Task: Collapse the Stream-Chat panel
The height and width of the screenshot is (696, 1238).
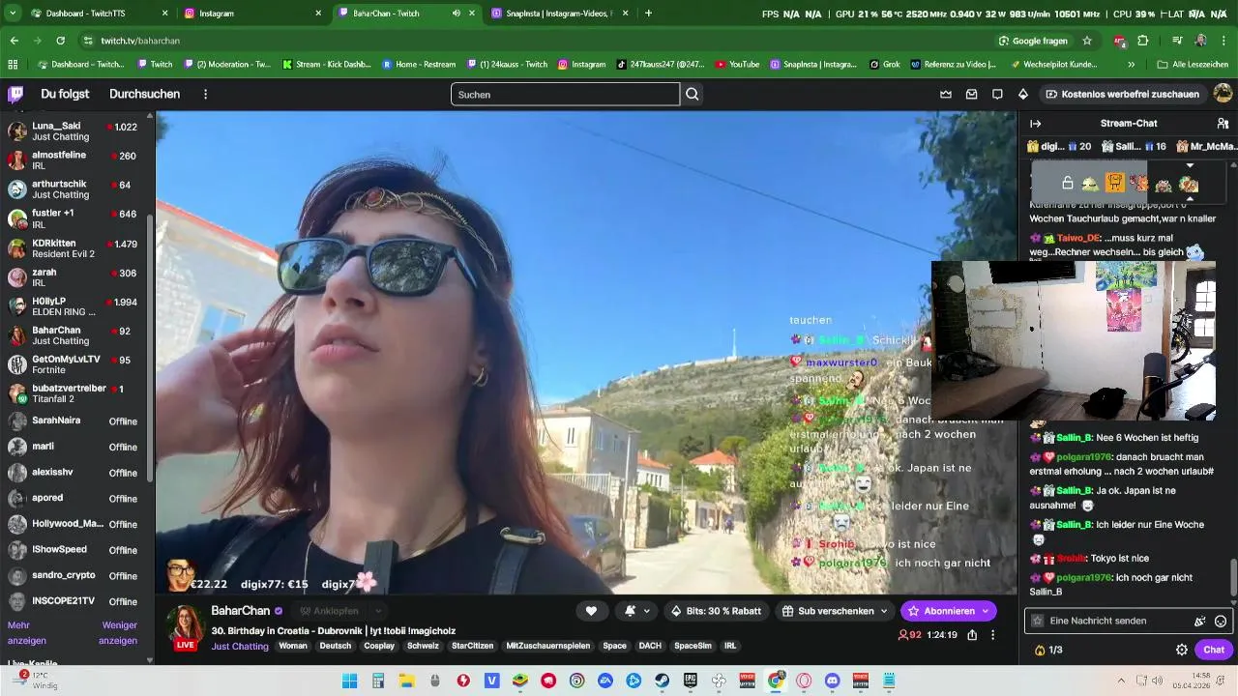Action: pos(1035,123)
